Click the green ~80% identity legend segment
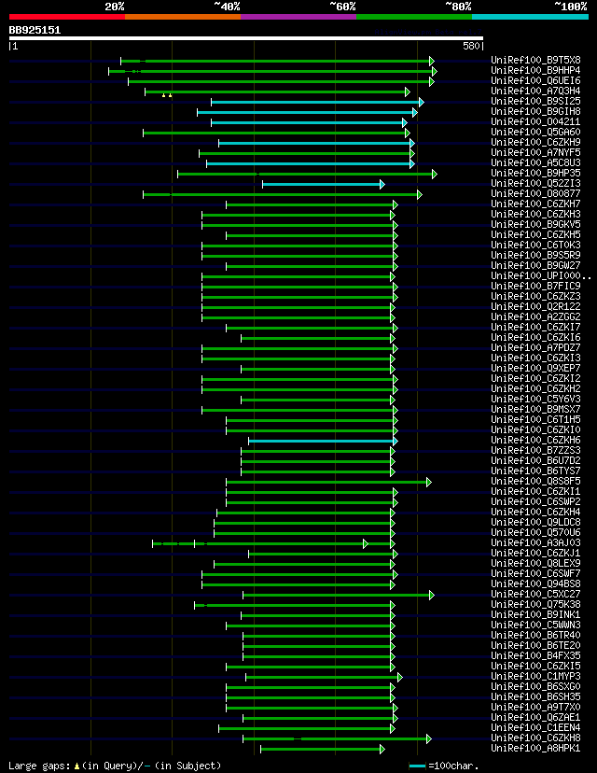The height and width of the screenshot is (773, 597). [414, 17]
